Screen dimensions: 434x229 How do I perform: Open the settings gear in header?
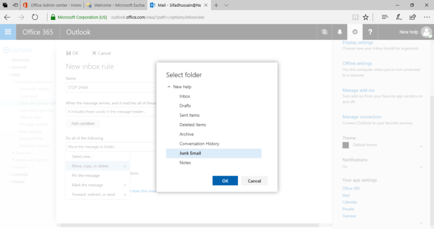[355, 32]
